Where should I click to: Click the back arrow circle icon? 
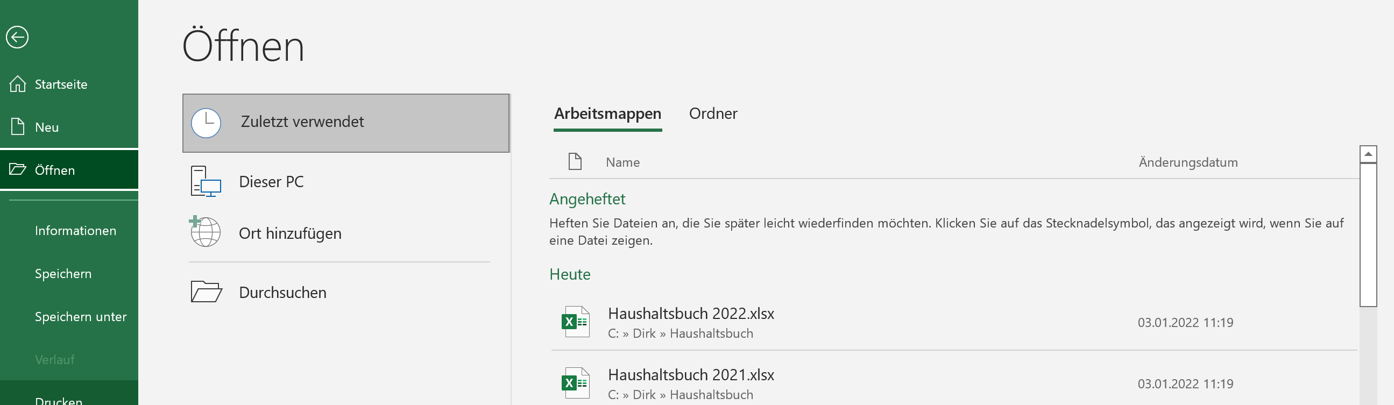point(17,37)
